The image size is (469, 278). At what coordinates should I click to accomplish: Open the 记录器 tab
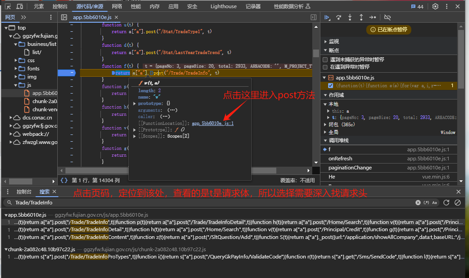[x=253, y=6]
